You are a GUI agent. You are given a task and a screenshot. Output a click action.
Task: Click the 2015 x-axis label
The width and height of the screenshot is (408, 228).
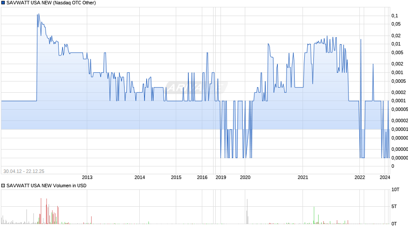pyautogui.click(x=176, y=177)
